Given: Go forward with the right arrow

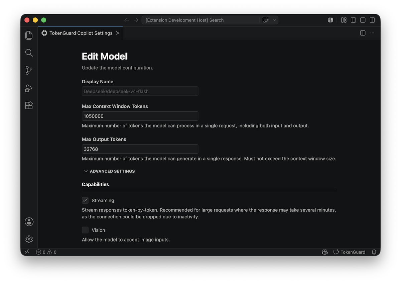Looking at the screenshot, I should [136, 20].
